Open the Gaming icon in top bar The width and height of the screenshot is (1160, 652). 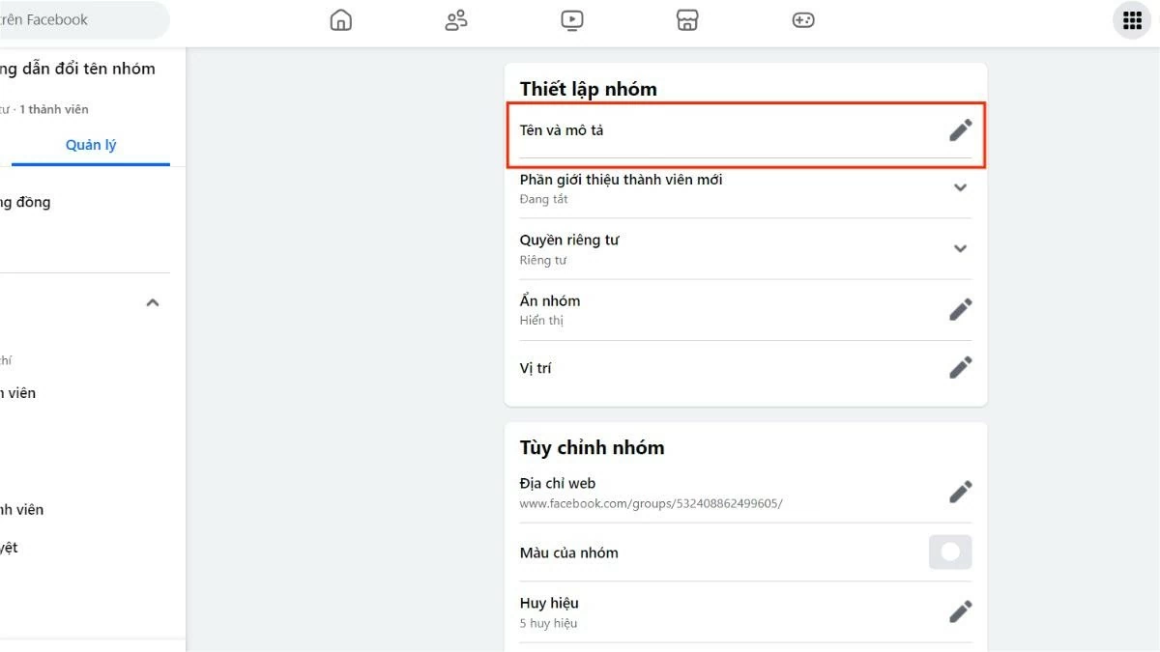803,19
